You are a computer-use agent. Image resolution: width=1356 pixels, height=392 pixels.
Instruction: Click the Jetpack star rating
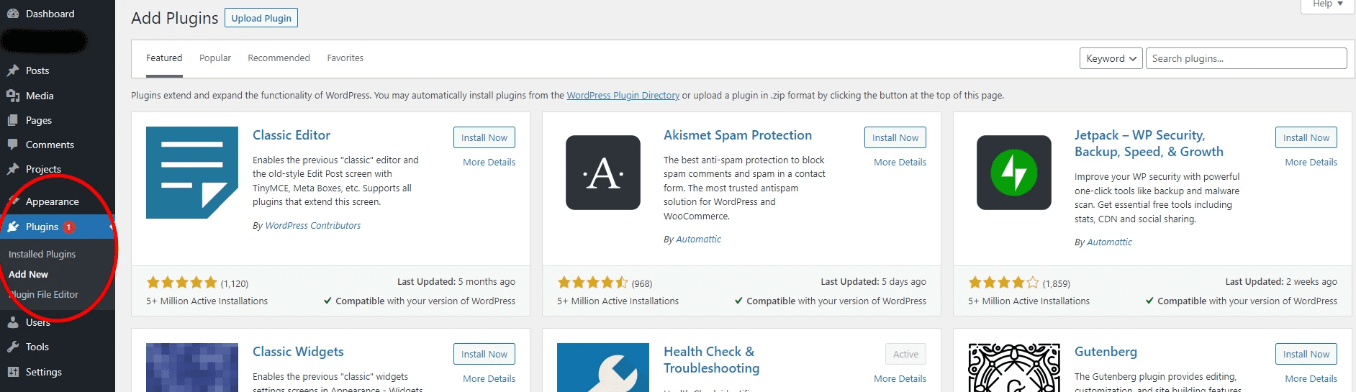click(x=1003, y=283)
